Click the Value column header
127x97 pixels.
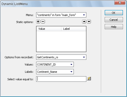tap(49, 29)
